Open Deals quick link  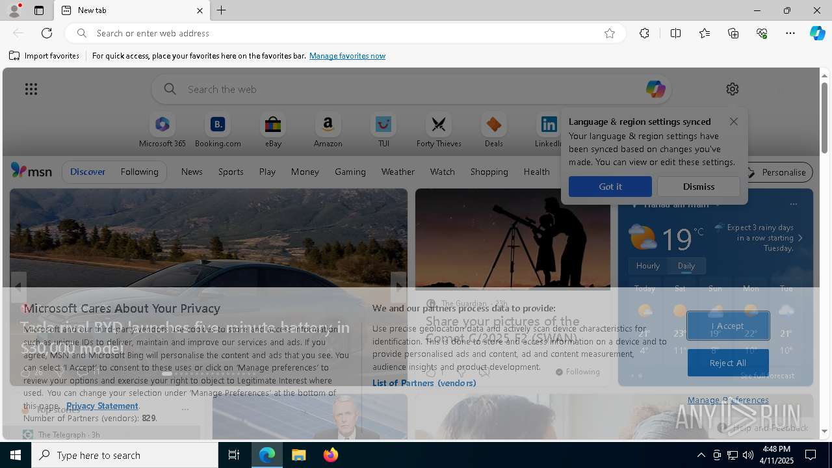pos(494,131)
